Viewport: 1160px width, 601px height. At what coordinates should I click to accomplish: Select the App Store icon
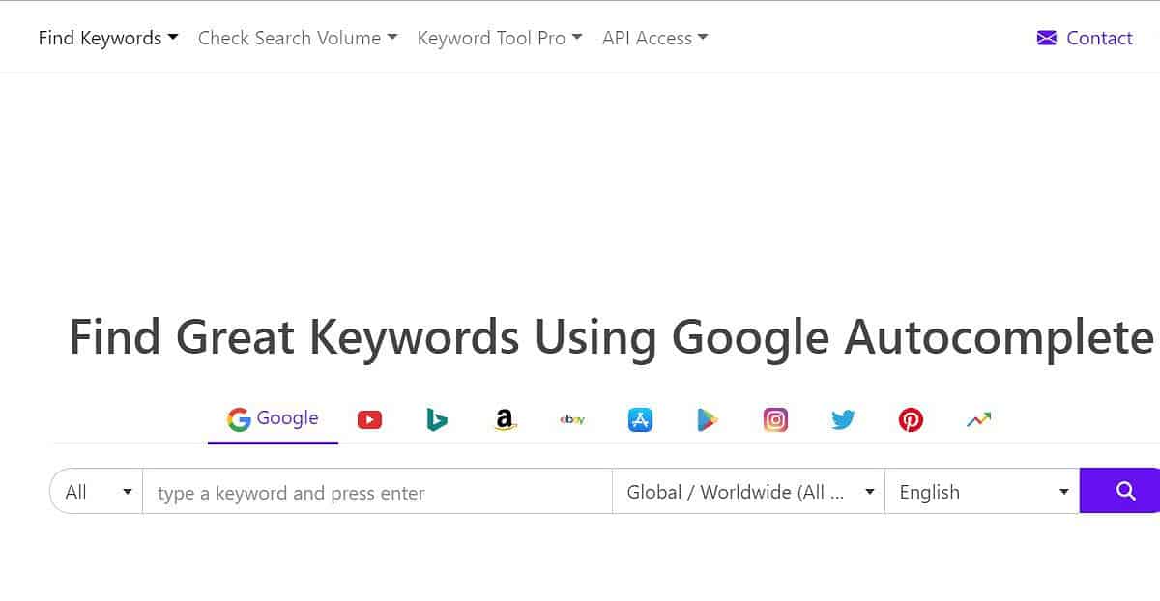(x=640, y=419)
